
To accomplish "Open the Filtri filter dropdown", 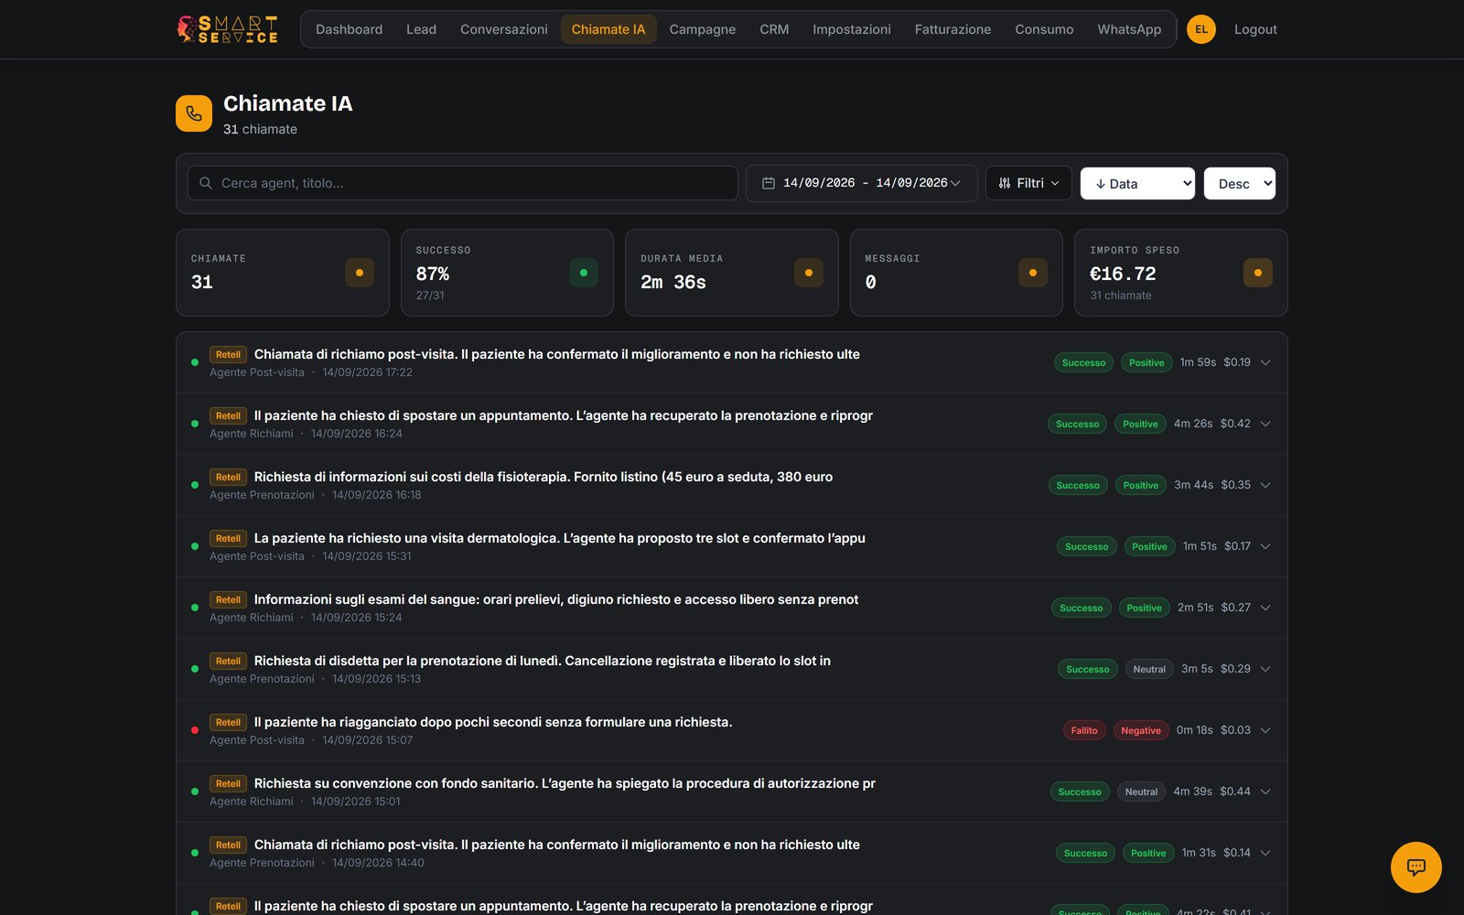I will coord(1028,183).
